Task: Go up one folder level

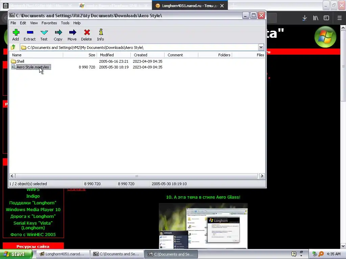Action: pos(13,47)
